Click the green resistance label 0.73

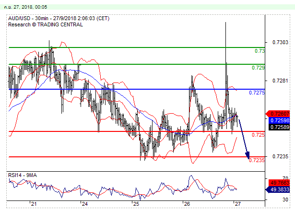(x=260, y=51)
